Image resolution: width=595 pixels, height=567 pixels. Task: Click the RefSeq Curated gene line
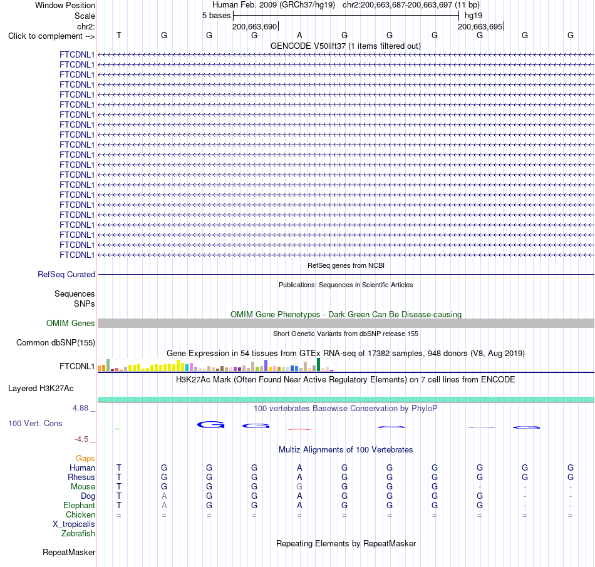click(346, 274)
